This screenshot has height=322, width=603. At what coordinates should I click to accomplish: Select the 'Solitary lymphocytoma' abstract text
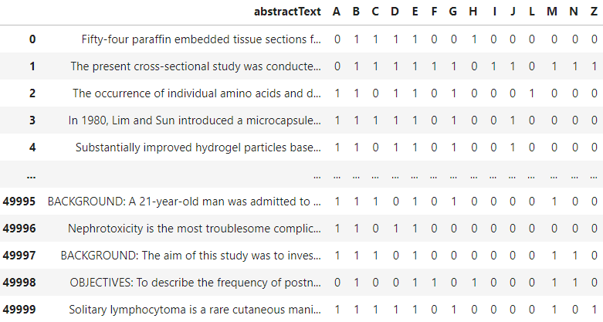coord(195,310)
